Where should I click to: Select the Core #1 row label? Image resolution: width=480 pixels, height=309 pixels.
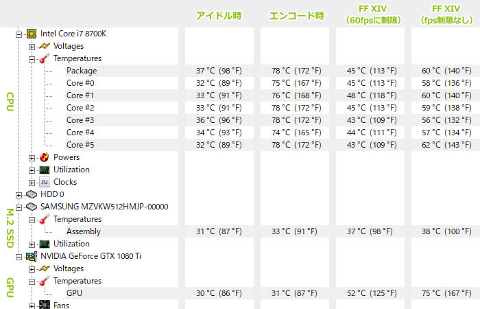coord(80,95)
